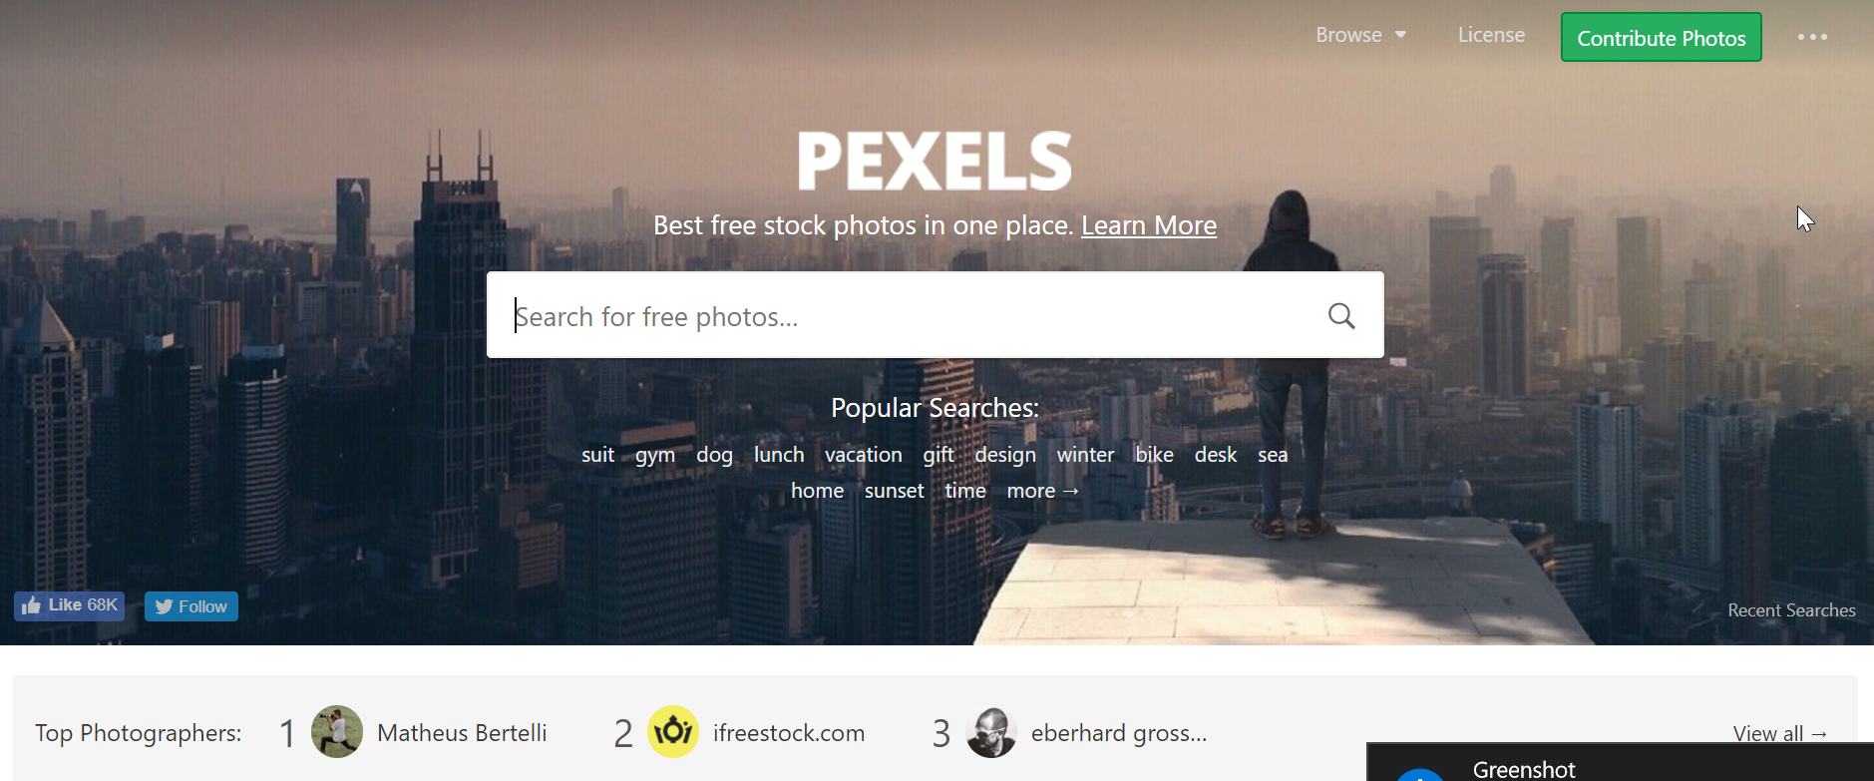Expand more popular searches
Image resolution: width=1874 pixels, height=781 pixels.
1042,491
